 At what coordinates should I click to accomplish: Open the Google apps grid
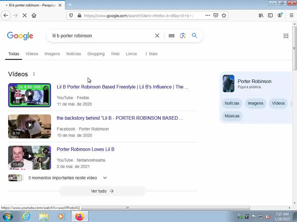(286, 36)
